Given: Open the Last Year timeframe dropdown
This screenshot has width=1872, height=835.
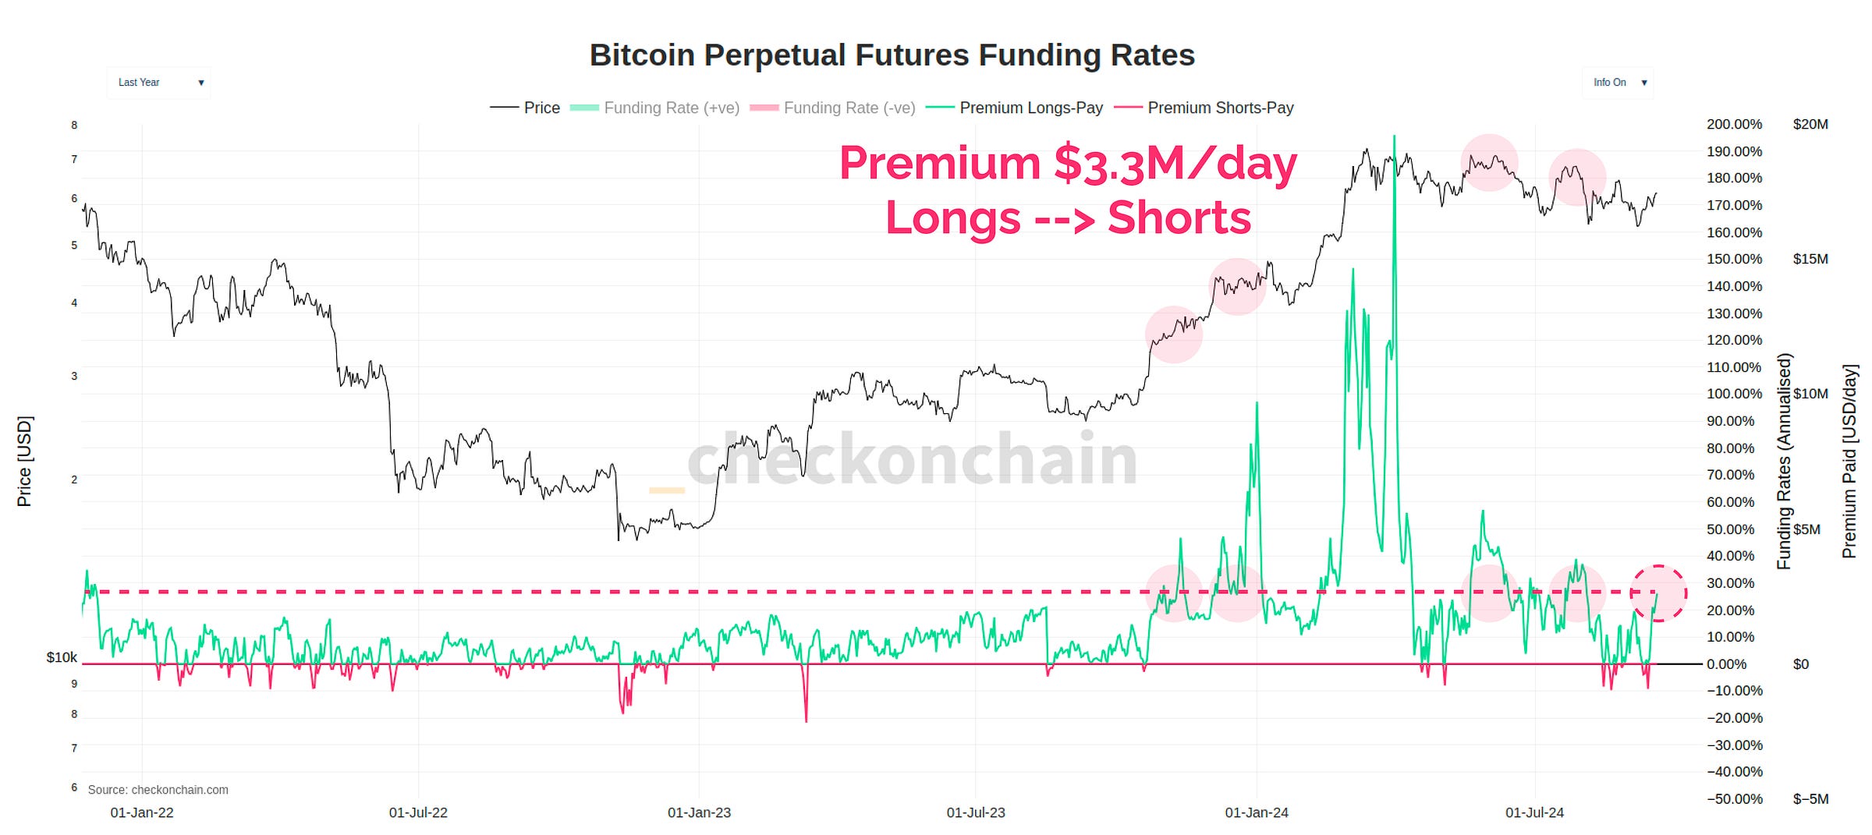Looking at the screenshot, I should tap(159, 82).
